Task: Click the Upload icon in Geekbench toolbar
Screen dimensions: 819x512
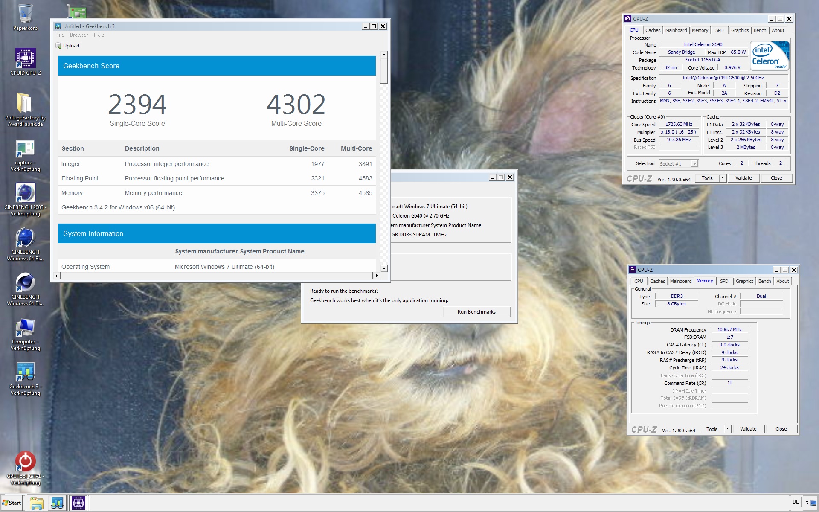Action: pos(59,46)
